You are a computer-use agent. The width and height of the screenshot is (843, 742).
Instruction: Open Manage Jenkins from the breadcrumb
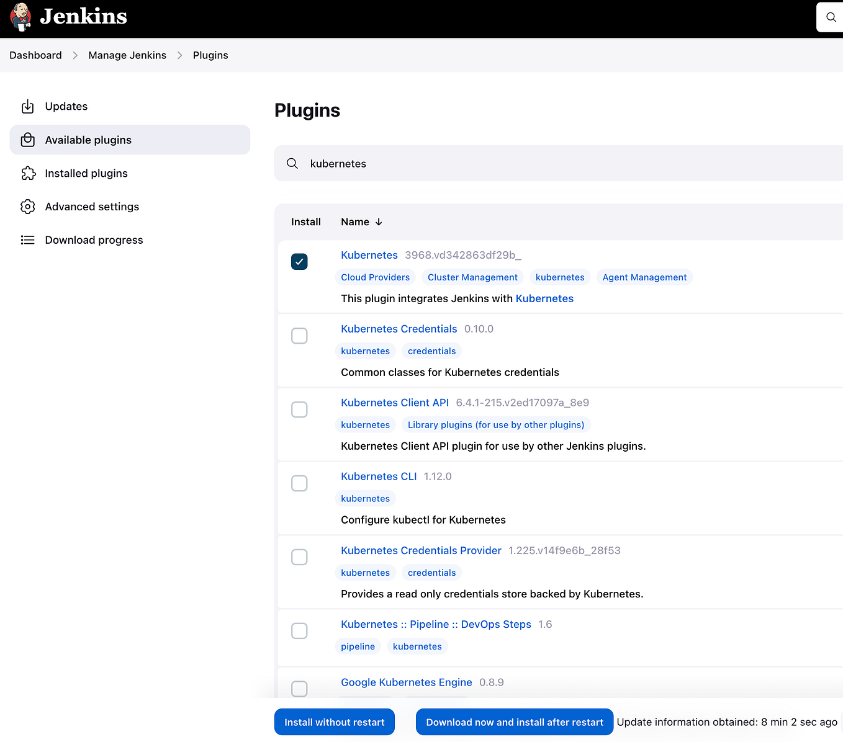tap(127, 55)
